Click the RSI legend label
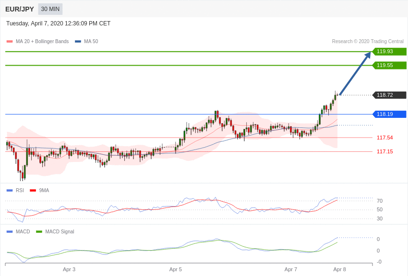 coord(20,190)
